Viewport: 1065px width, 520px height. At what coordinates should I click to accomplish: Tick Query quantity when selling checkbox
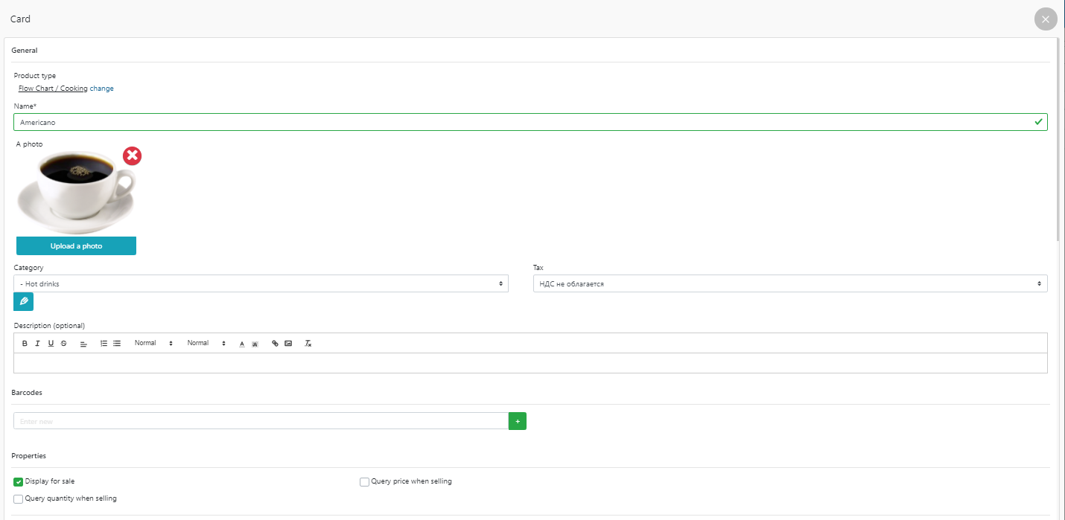(19, 499)
